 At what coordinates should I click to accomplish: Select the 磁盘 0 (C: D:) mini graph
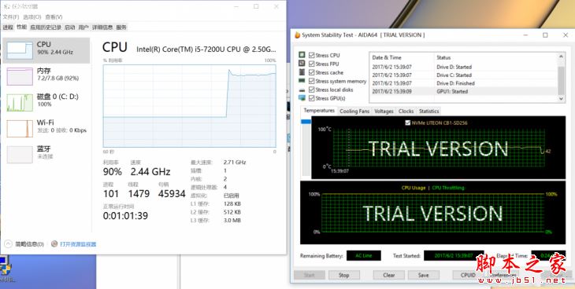coord(20,102)
